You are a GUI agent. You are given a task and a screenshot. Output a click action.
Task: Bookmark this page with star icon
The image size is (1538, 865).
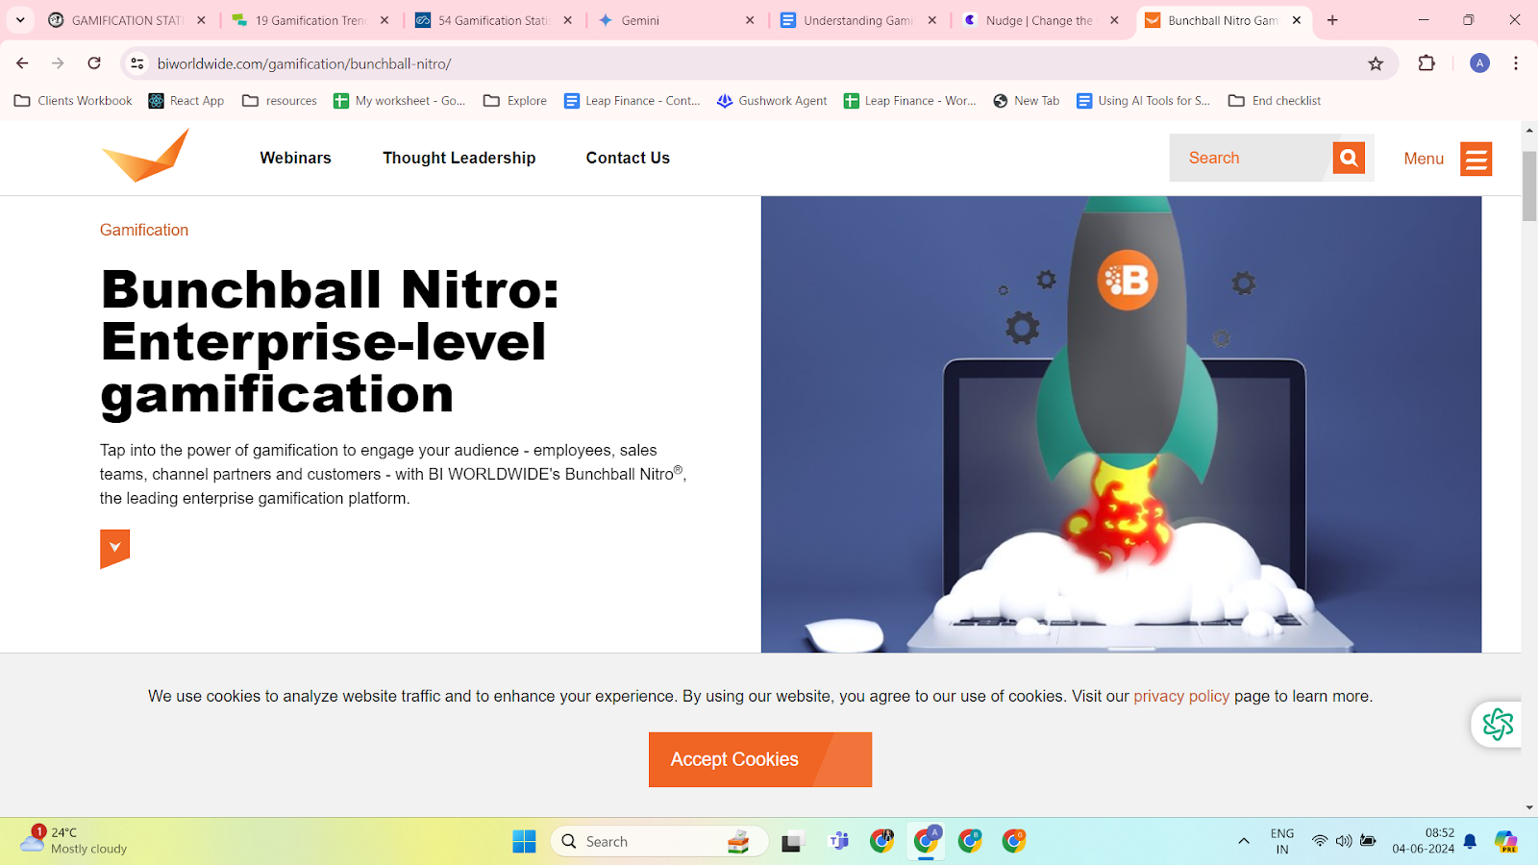point(1376,63)
